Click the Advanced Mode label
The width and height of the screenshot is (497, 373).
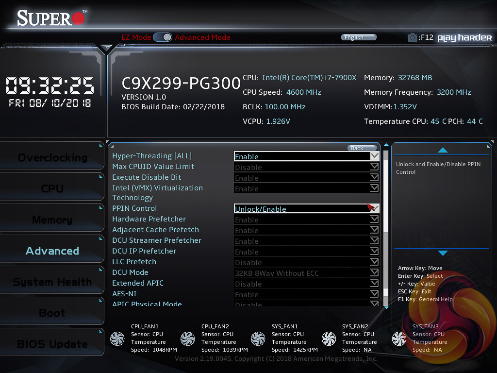click(202, 37)
